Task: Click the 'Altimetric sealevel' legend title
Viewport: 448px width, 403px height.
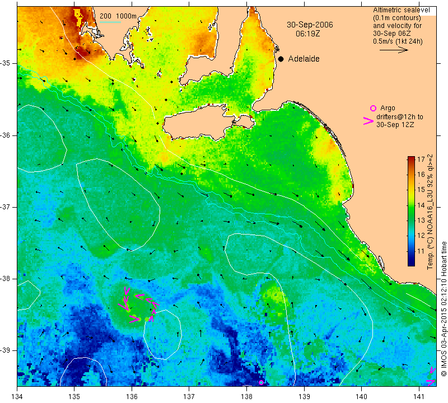Action: (x=401, y=10)
